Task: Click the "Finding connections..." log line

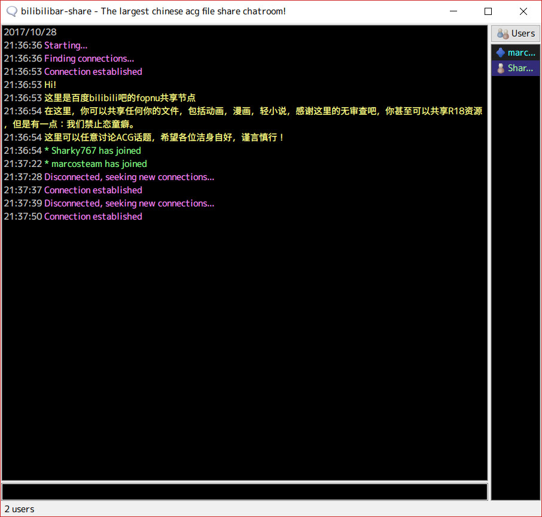Action: [89, 59]
